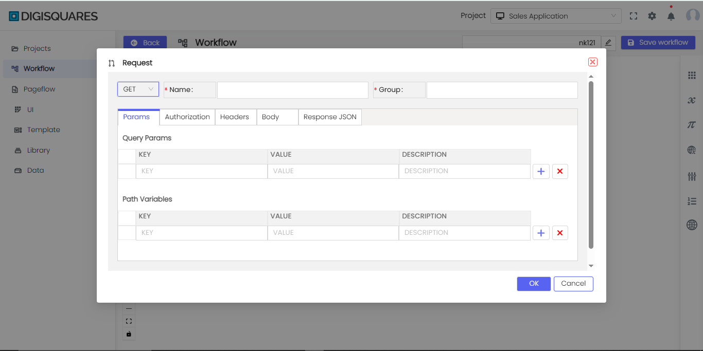Click the dialog vertical scrollbar
703x351 pixels.
[x=591, y=164]
